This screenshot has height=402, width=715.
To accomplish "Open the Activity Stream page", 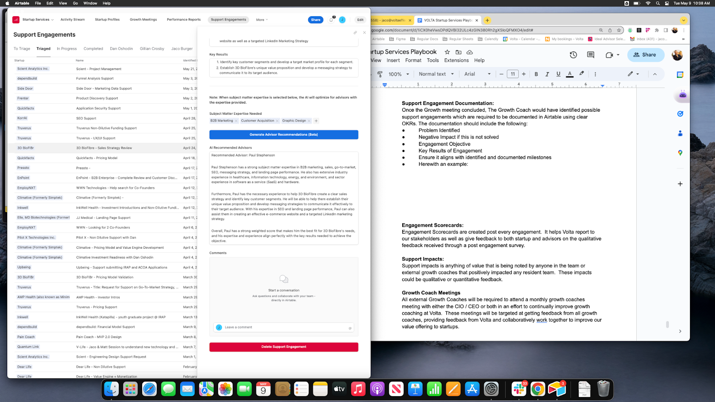I will pos(73,20).
